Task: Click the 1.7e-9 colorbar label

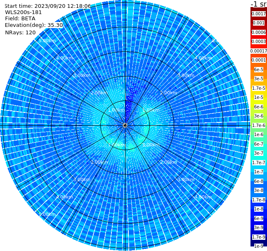Action: pyautogui.click(x=259, y=237)
